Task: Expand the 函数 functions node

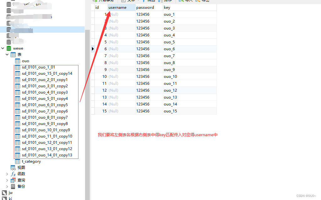Action: point(7,174)
